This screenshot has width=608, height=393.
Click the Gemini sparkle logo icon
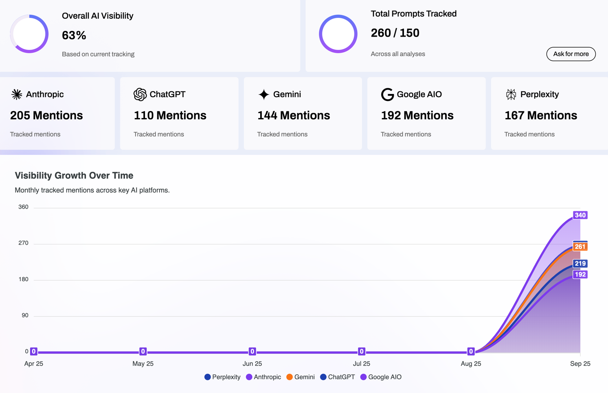click(x=263, y=94)
